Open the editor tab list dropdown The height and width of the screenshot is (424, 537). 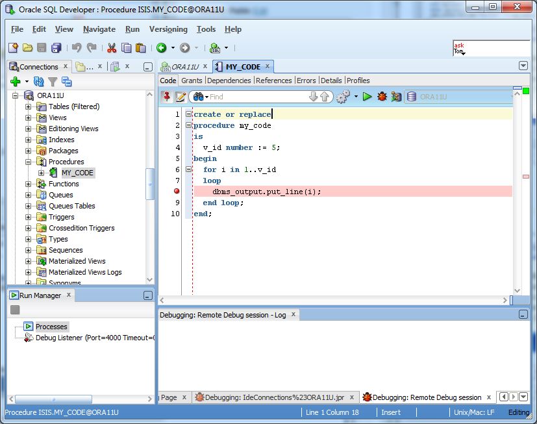click(x=523, y=66)
